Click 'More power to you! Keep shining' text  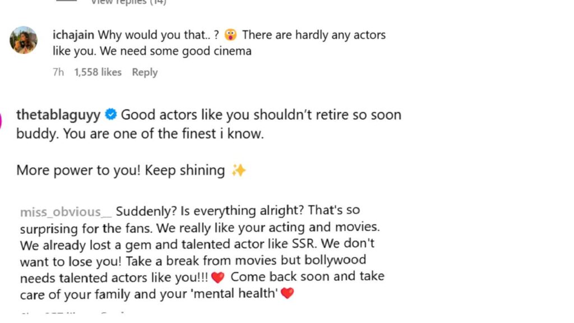click(x=120, y=170)
